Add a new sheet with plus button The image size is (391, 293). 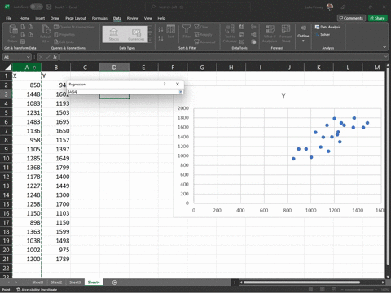115,282
